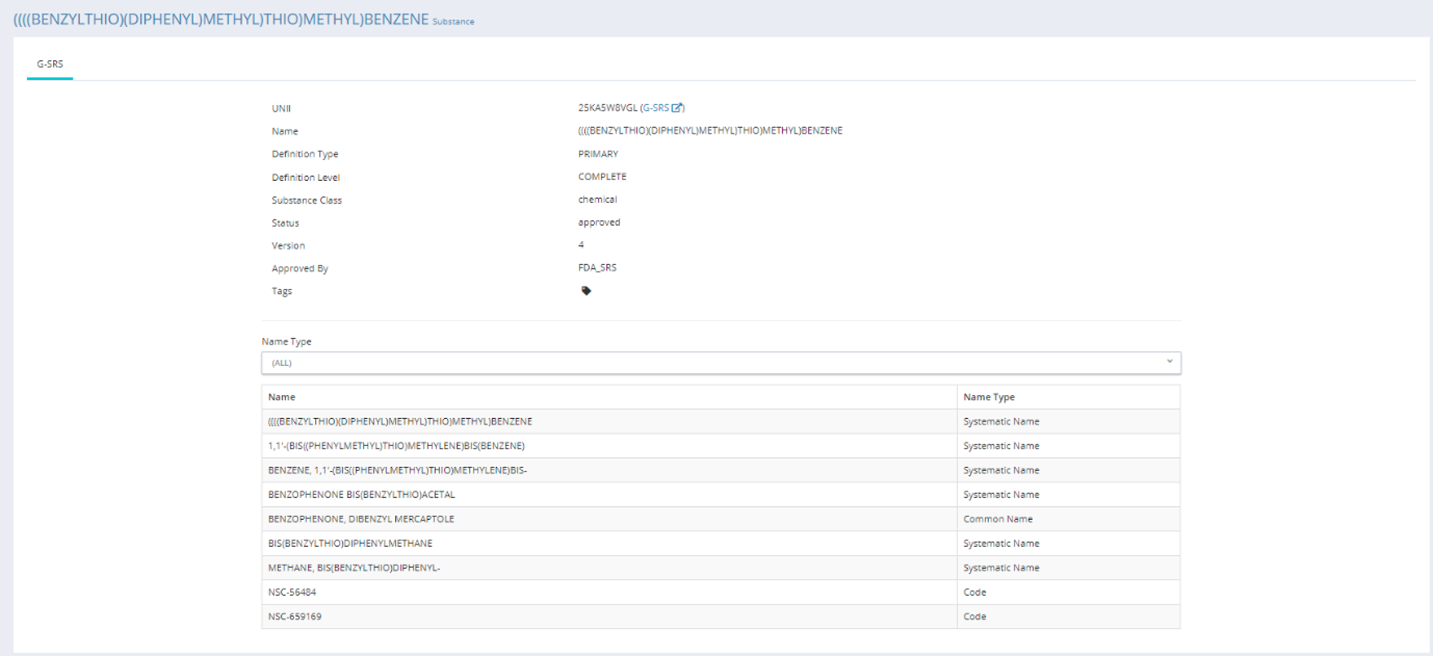Select the NSC-56484 code row

pyautogui.click(x=292, y=592)
